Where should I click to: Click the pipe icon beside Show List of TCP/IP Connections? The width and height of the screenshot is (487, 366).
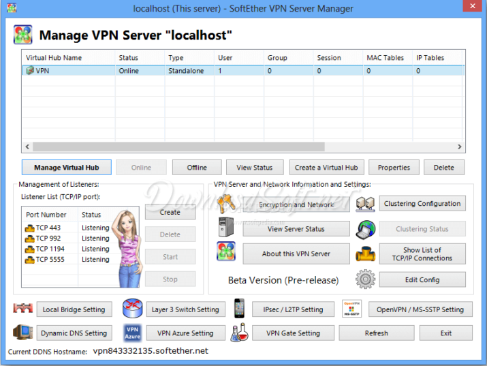pyautogui.click(x=365, y=254)
